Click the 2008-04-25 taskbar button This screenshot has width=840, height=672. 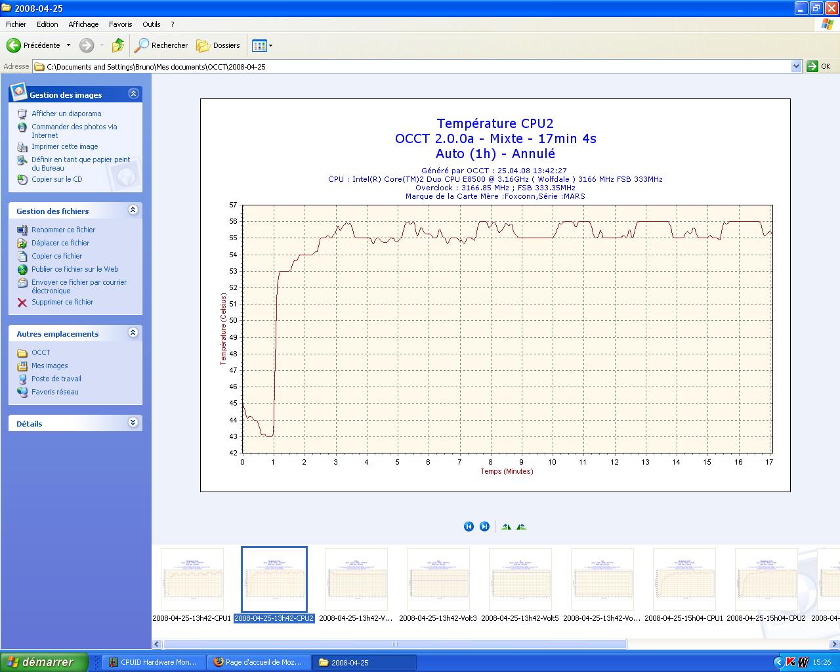tap(364, 662)
